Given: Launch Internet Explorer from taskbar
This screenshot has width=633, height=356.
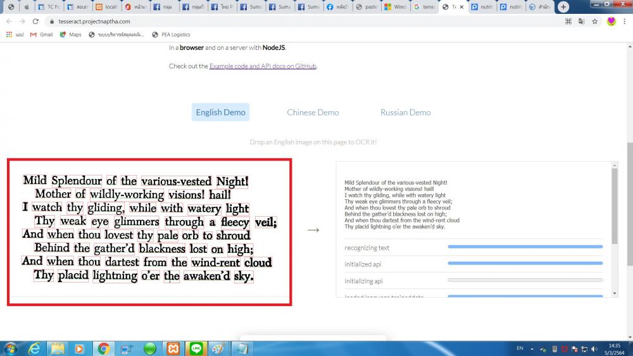Looking at the screenshot, I should (x=34, y=348).
